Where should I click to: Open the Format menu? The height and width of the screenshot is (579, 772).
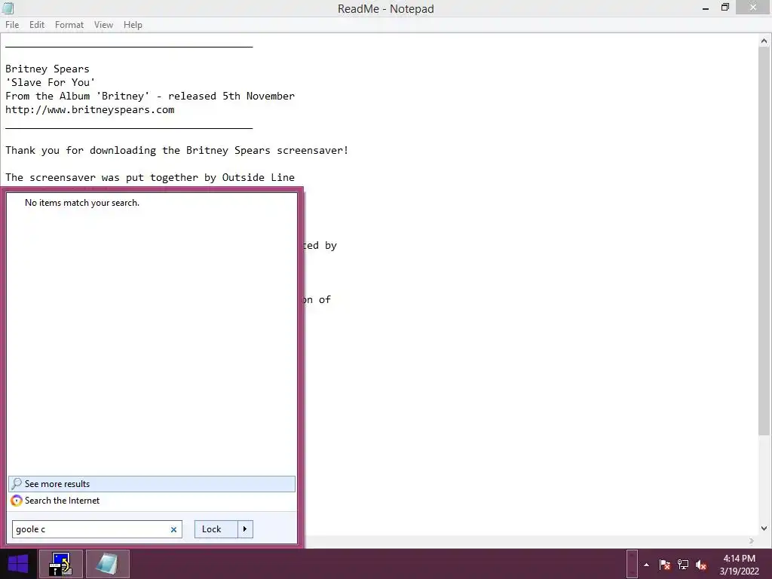[69, 25]
